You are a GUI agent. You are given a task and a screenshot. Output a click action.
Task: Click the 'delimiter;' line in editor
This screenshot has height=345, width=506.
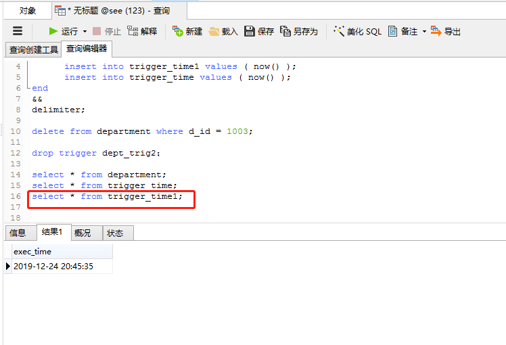[x=58, y=110]
